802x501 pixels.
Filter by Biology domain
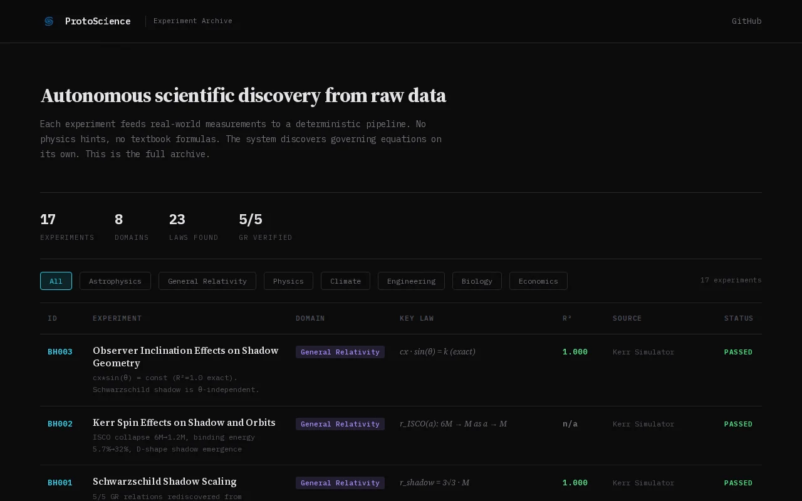tap(477, 281)
